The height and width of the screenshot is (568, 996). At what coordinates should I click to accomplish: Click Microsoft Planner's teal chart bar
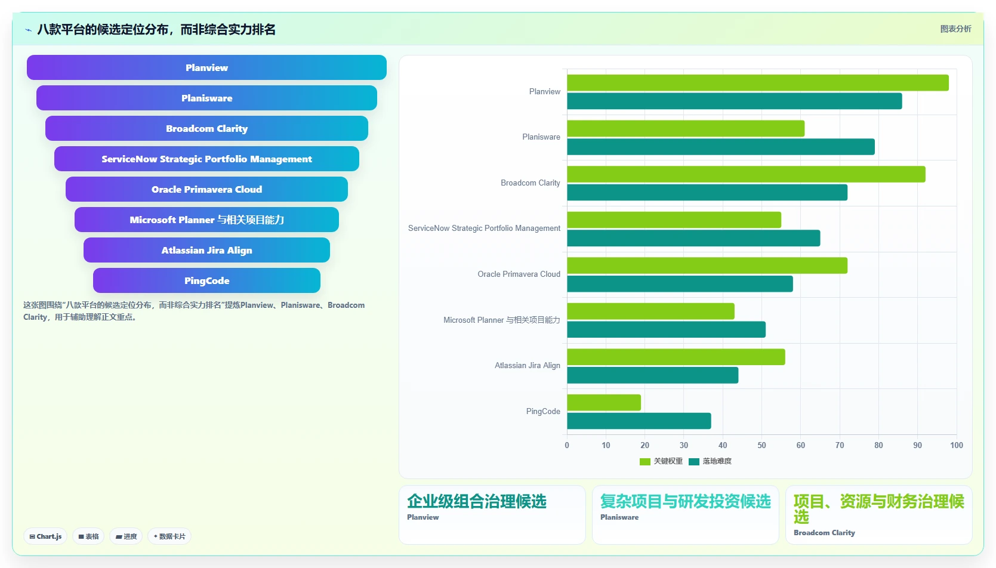pos(666,329)
